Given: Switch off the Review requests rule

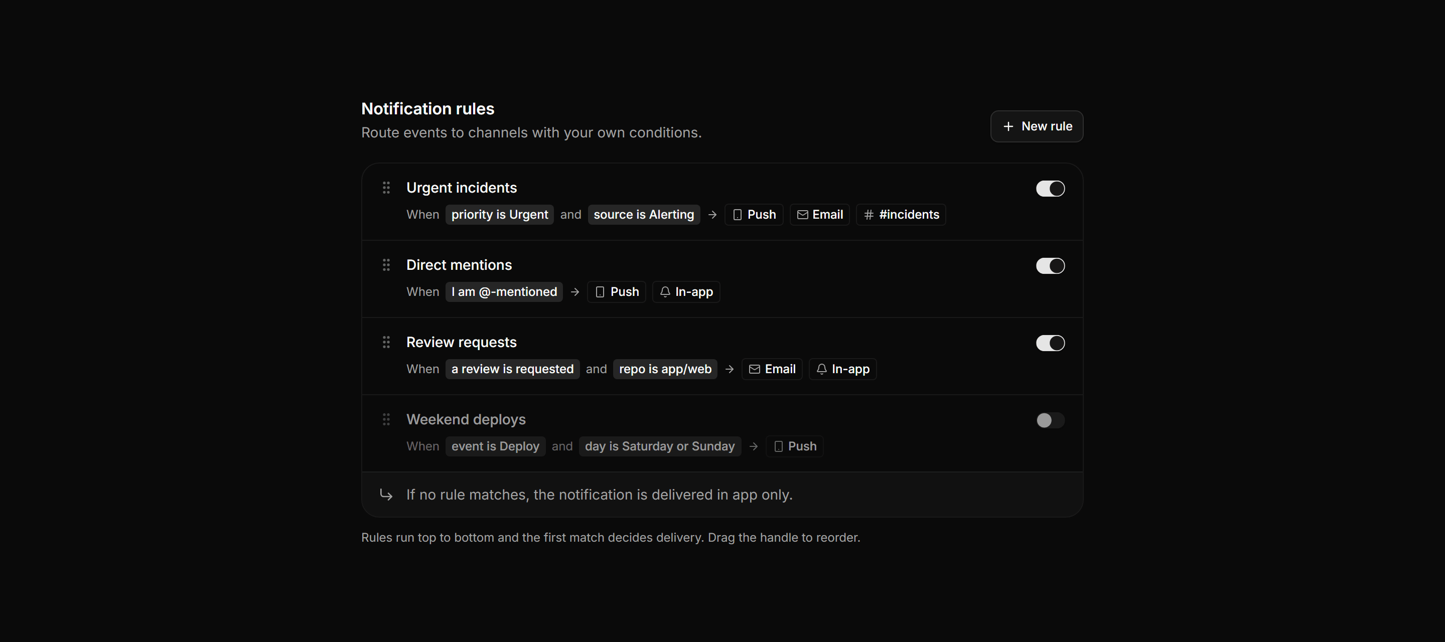Looking at the screenshot, I should [1050, 343].
